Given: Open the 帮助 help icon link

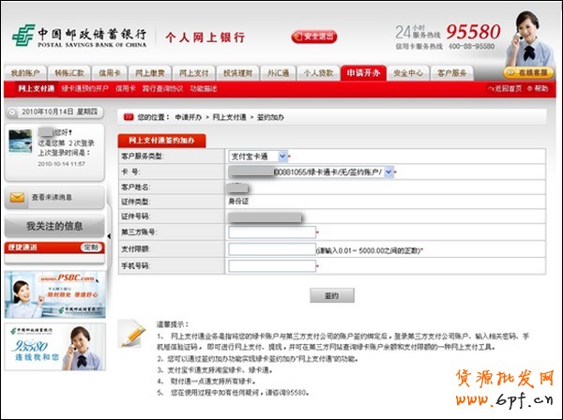Looking at the screenshot, I should pos(539,88).
